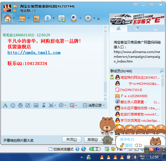
Task: Send a picture using image icon
Action: point(36,105)
